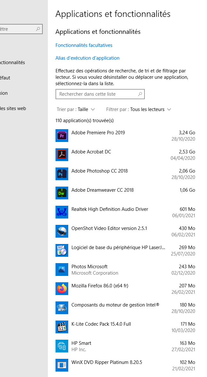The image size is (207, 377).
Task: Click the Intel management engine components icon
Action: [x=62, y=308]
